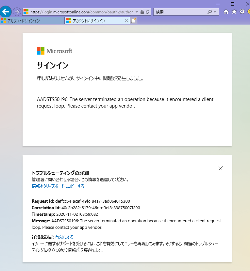This screenshot has height=271, width=250.
Task: Click the Request Id value text
Action: (92, 201)
